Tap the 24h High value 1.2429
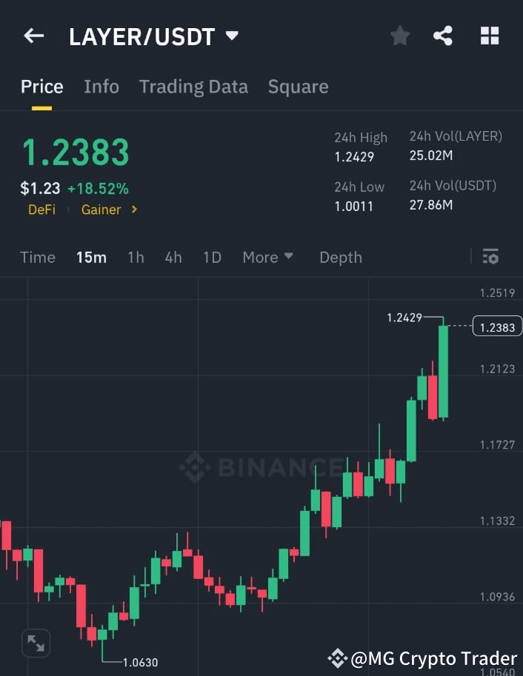This screenshot has width=523, height=676. (x=356, y=157)
